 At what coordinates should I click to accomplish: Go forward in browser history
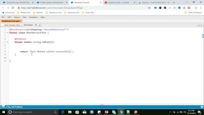8,8
